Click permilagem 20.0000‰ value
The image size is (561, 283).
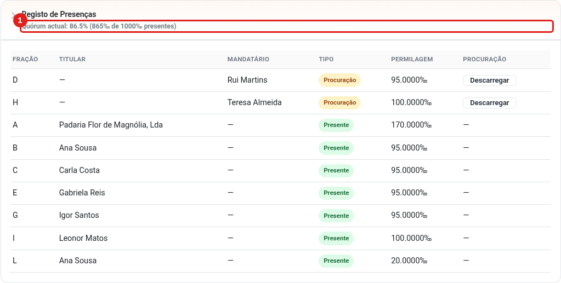[x=409, y=261]
